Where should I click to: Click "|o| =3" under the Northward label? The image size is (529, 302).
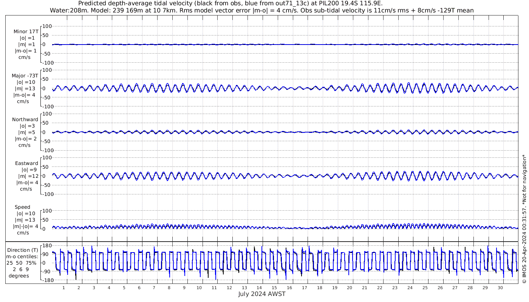click(27, 126)
